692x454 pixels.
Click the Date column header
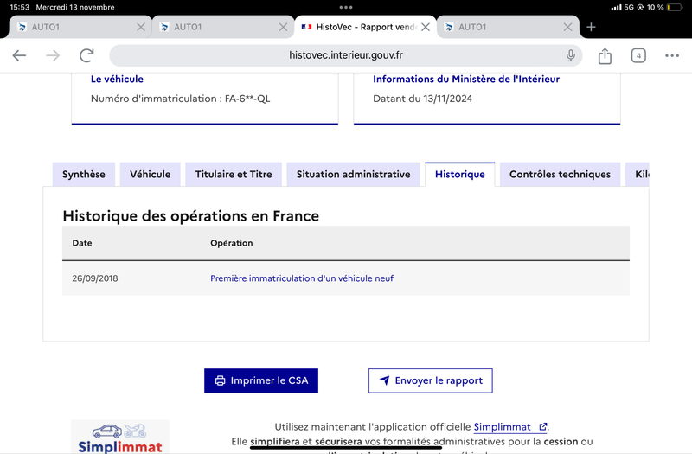(x=82, y=243)
